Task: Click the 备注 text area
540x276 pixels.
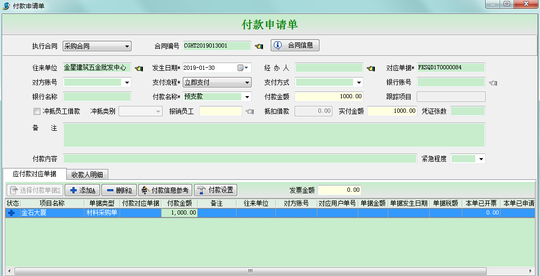Action: pos(274,135)
